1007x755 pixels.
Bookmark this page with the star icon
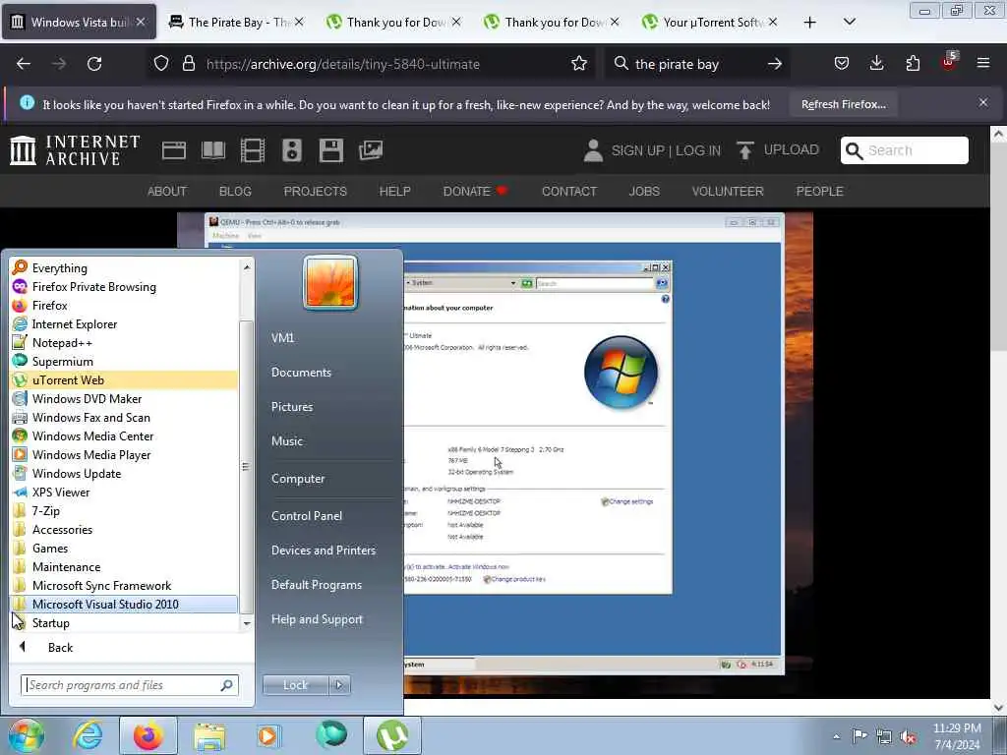coord(579,64)
